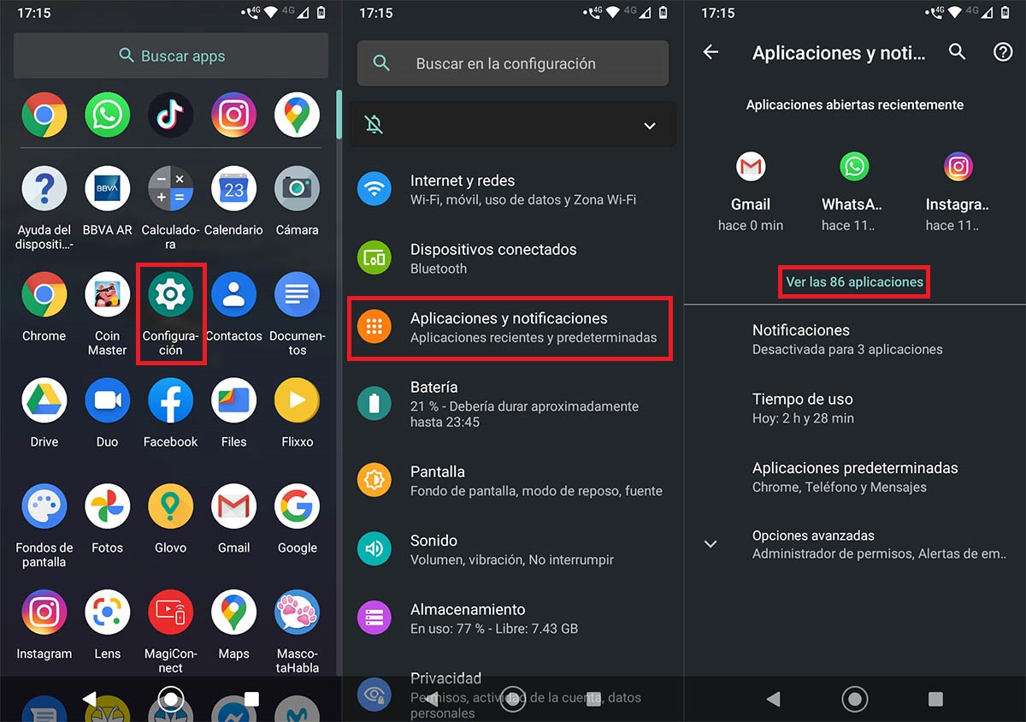Open Instagram in recently opened applications
Viewport: 1026px width, 722px height.
point(958,192)
